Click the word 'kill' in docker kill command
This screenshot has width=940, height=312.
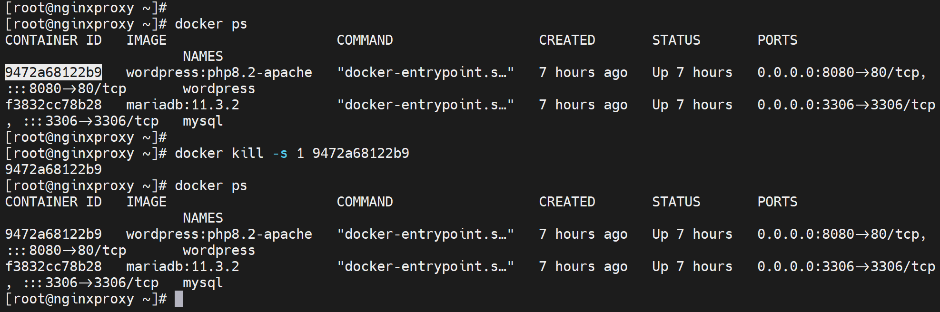pos(247,153)
